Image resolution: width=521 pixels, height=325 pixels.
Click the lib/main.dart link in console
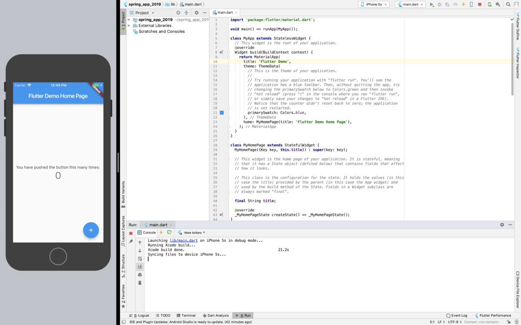184,240
